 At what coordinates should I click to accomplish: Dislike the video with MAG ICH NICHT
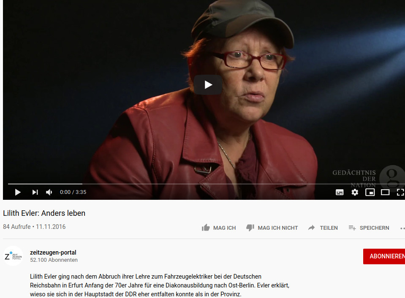click(x=272, y=228)
